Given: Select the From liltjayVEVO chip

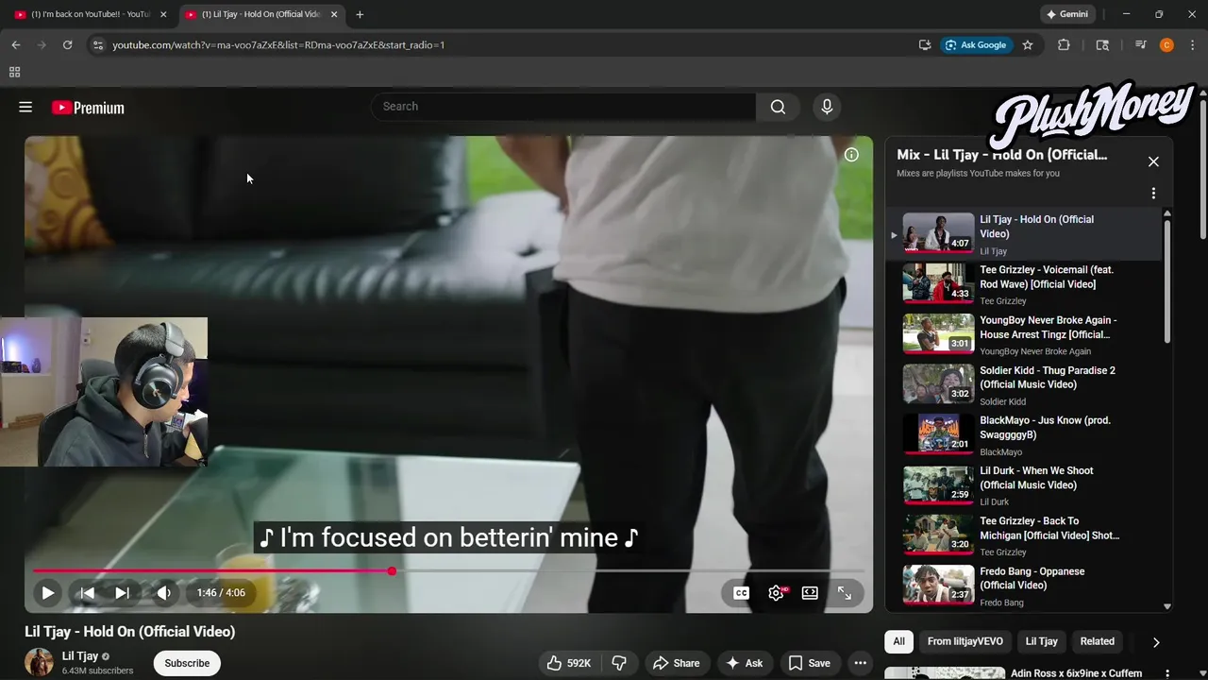Looking at the screenshot, I should [x=965, y=641].
